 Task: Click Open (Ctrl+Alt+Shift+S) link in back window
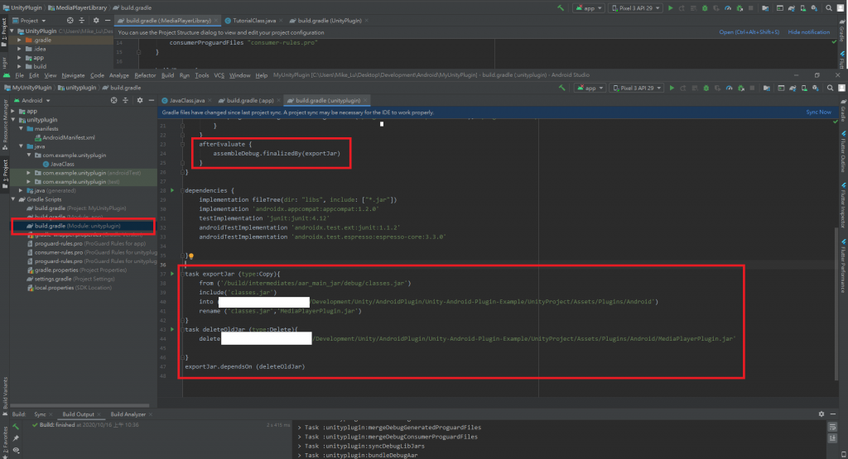[x=749, y=32]
